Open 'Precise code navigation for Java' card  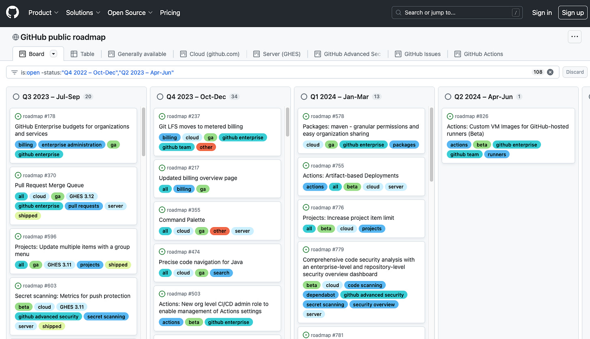(201, 262)
